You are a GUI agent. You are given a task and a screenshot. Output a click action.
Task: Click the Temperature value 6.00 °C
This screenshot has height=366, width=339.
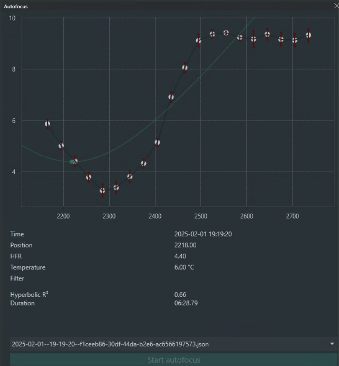(184, 267)
